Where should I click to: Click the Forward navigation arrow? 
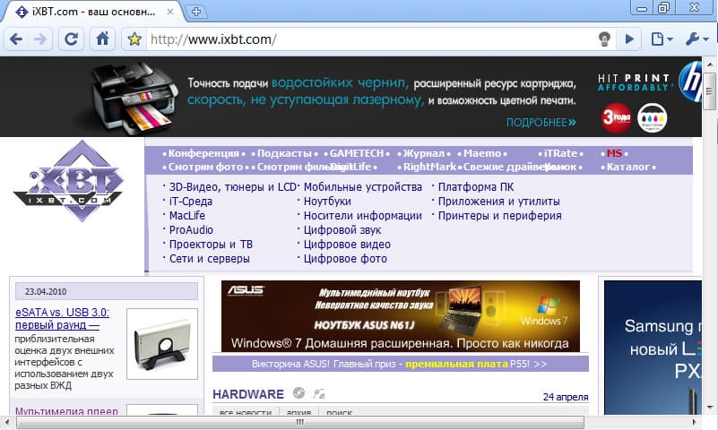coord(40,39)
